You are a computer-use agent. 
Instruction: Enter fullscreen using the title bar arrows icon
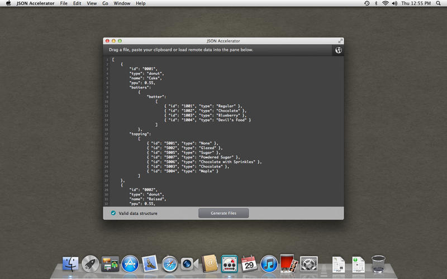340,41
